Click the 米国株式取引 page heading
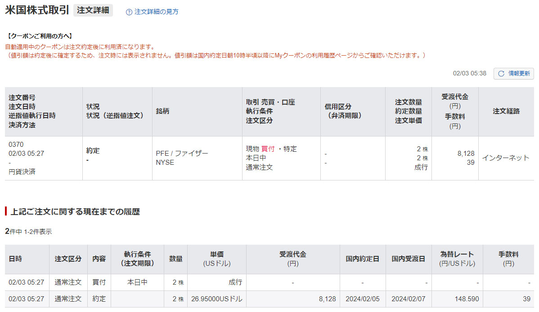Image resolution: width=539 pixels, height=312 pixels. click(x=37, y=10)
